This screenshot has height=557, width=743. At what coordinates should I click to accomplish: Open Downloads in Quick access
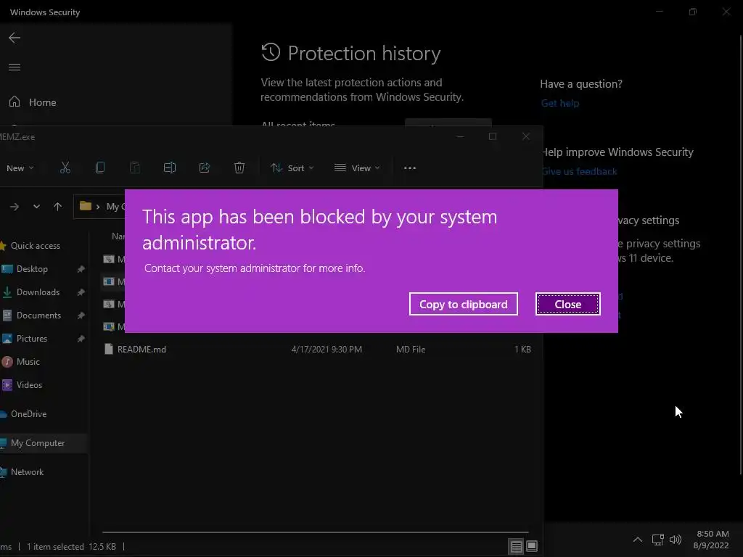point(38,292)
